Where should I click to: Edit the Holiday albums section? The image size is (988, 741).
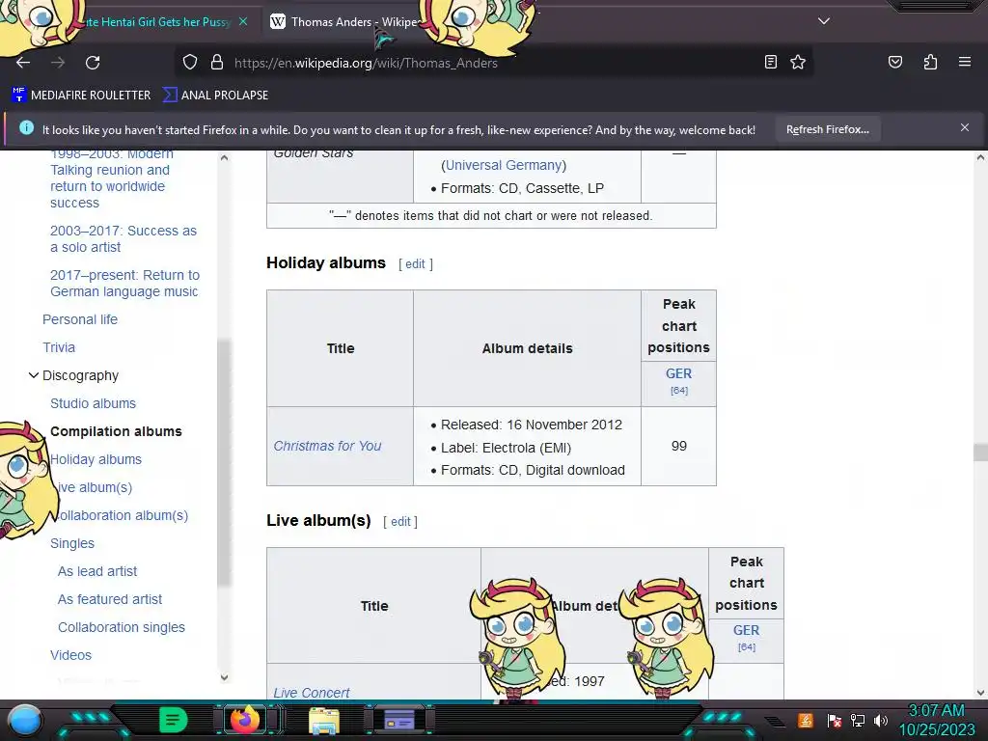[x=415, y=264]
